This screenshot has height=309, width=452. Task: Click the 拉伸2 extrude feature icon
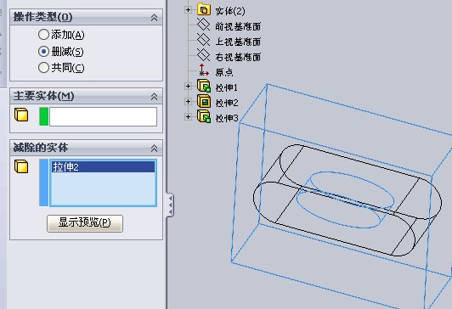coord(204,101)
